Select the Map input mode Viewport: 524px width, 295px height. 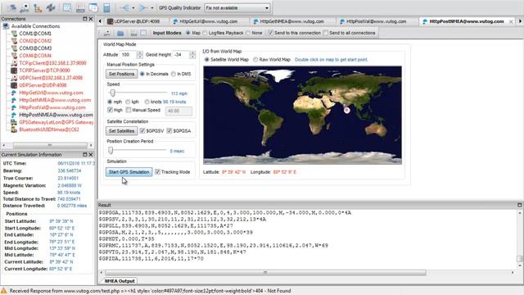pos(188,33)
